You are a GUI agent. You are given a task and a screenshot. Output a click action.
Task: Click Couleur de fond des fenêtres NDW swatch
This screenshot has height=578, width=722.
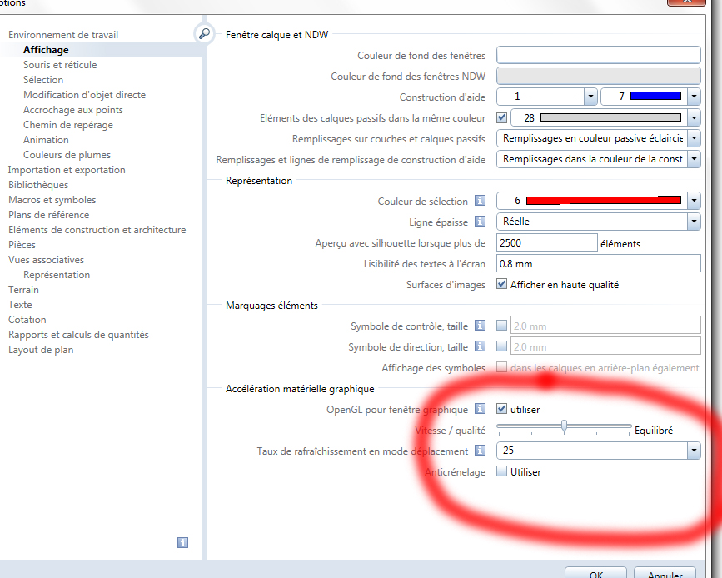[599, 76]
